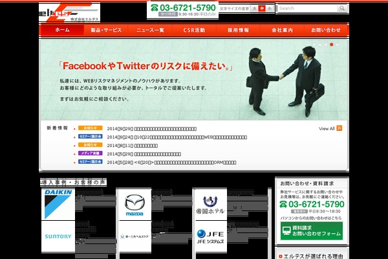The height and width of the screenshot is (259, 388).
Task: Select the first carousel slide dot
Action: coord(314,45)
